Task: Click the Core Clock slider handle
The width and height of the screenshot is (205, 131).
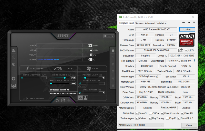Action: point(65,78)
